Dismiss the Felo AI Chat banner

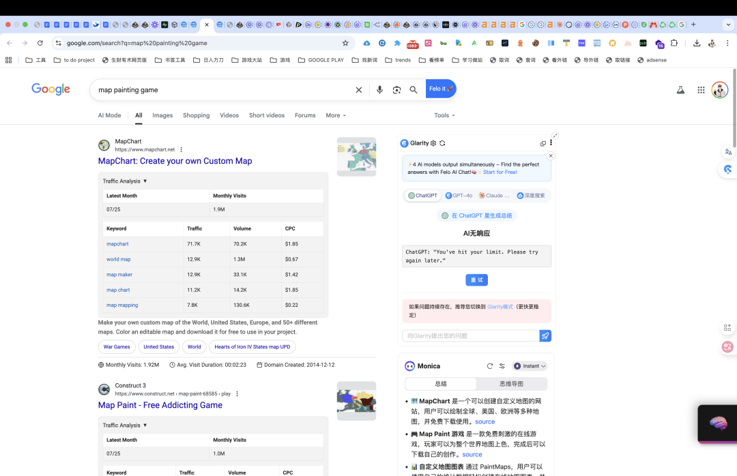coord(551,156)
